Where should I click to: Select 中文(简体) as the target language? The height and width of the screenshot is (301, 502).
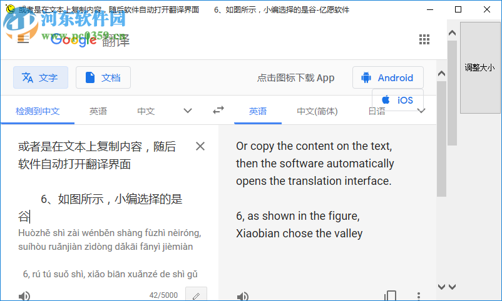(317, 111)
